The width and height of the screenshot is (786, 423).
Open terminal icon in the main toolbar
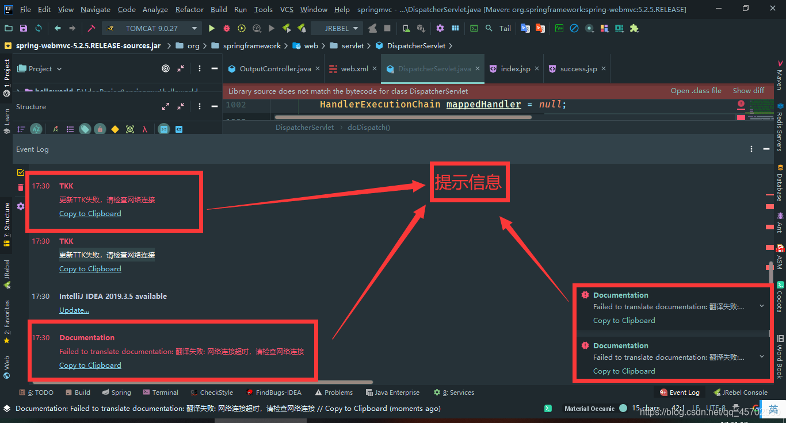coord(474,28)
